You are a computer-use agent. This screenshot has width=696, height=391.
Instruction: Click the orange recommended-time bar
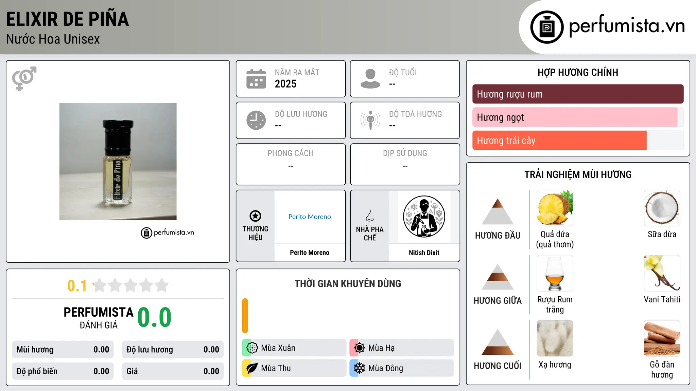(245, 316)
